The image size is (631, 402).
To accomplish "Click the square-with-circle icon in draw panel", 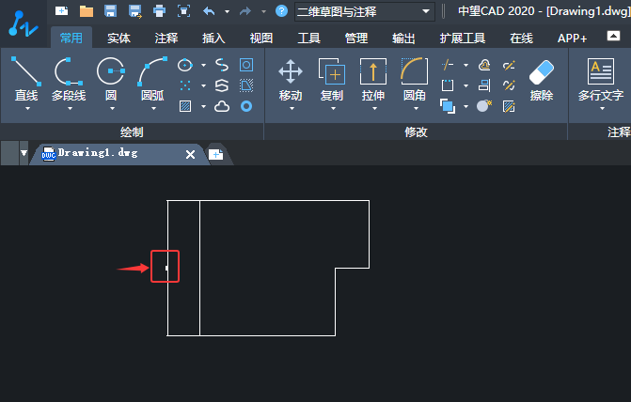I will click(x=246, y=65).
